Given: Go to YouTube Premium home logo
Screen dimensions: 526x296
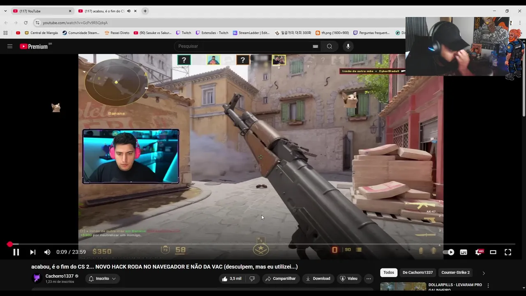Looking at the screenshot, I should [x=34, y=46].
